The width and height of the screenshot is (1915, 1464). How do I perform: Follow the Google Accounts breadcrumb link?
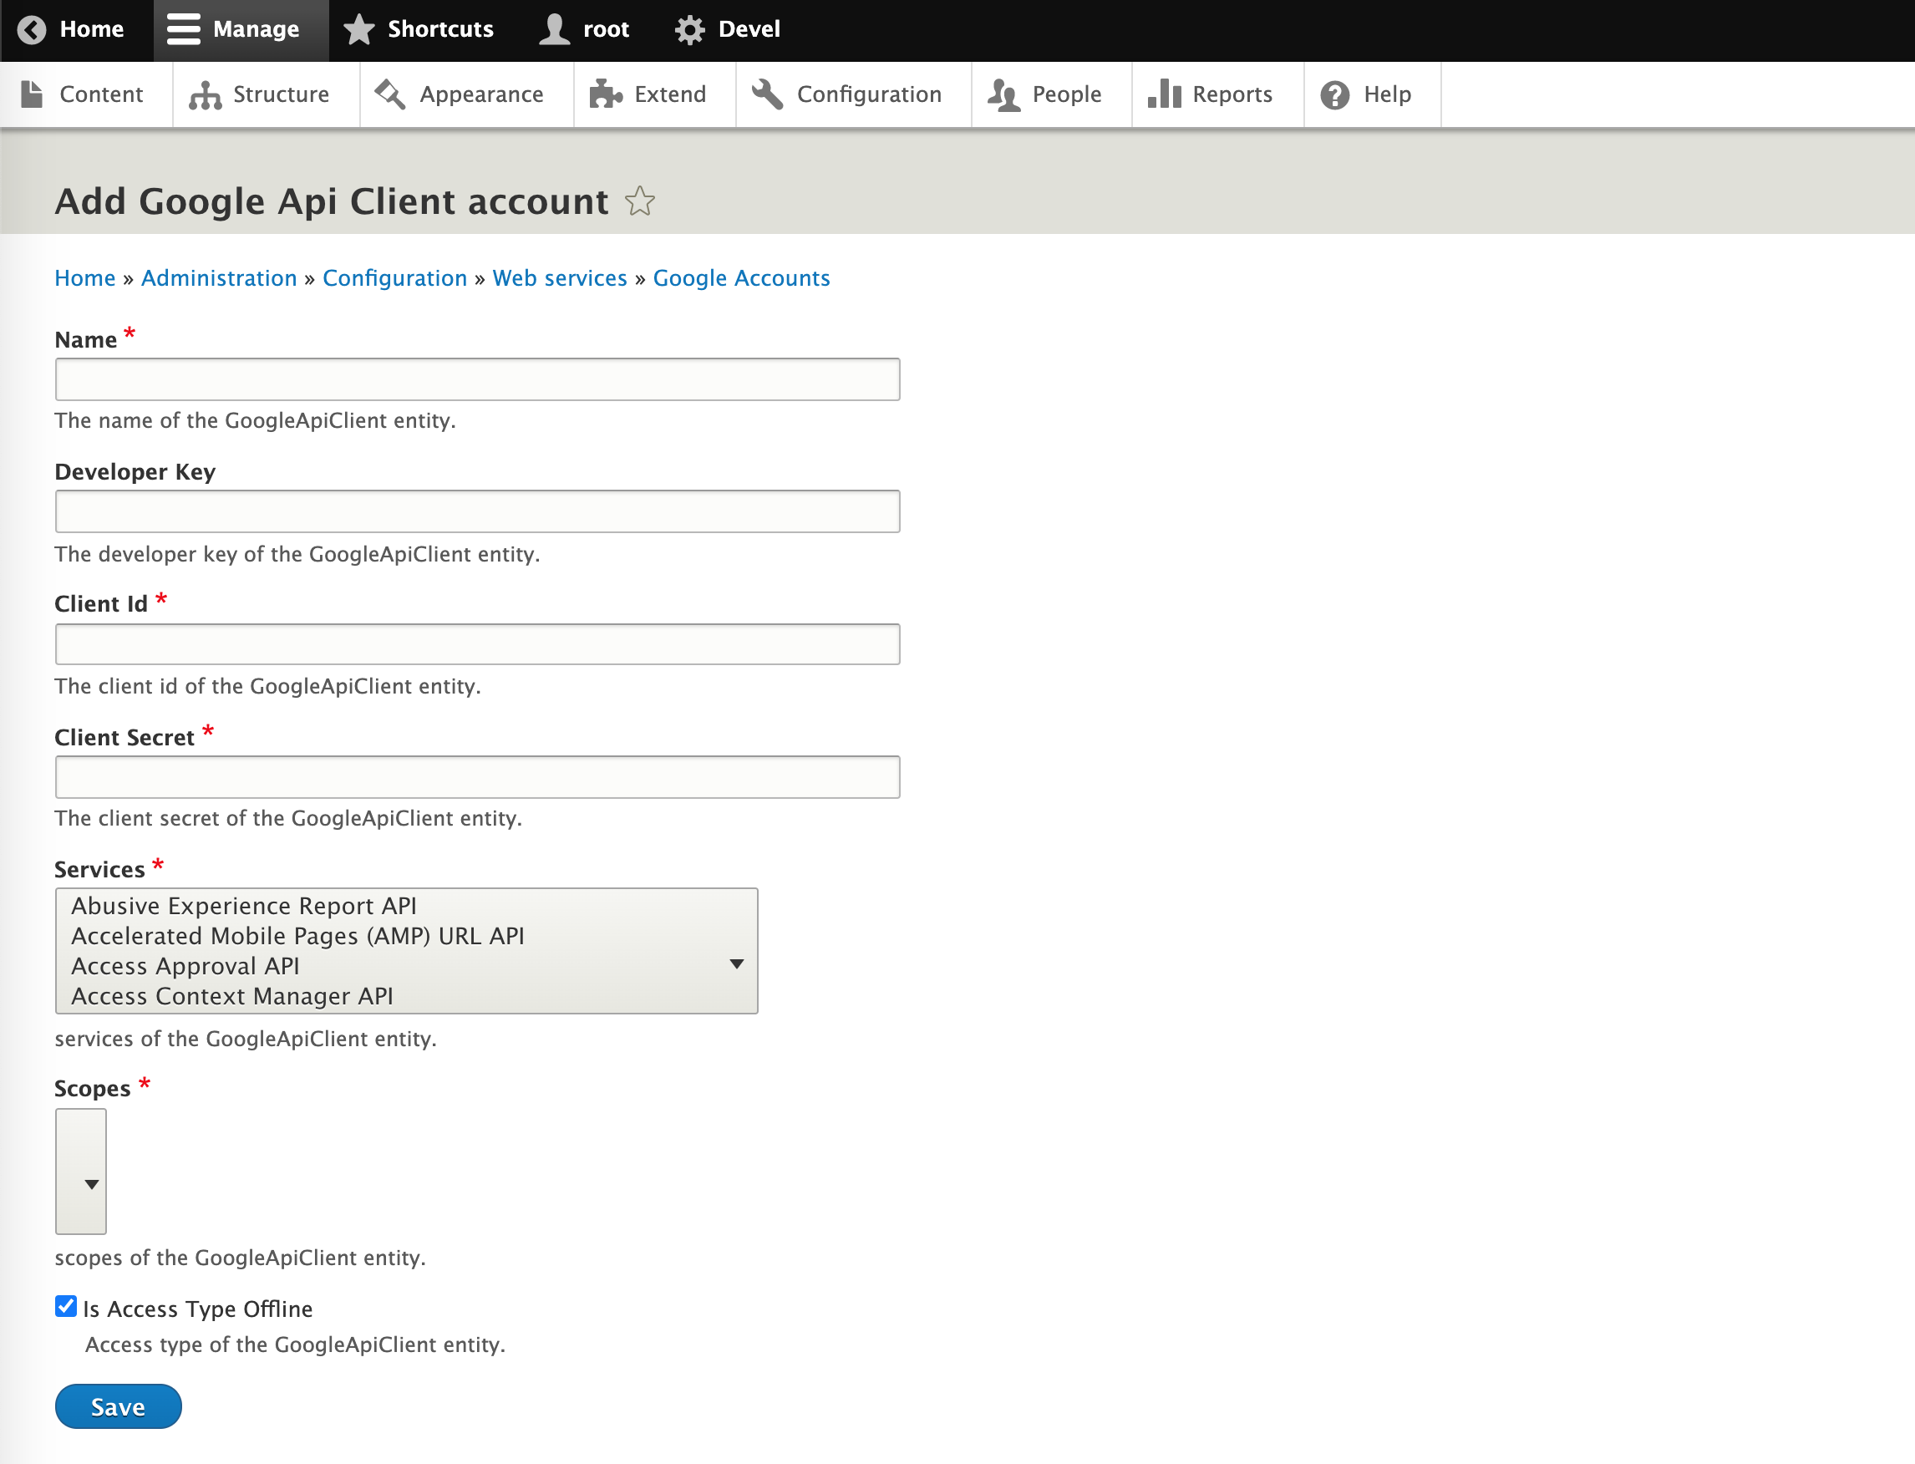tap(740, 278)
